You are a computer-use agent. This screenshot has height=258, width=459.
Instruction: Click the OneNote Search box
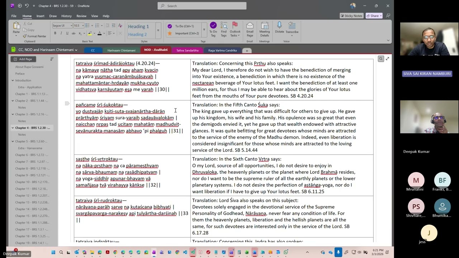[202, 6]
